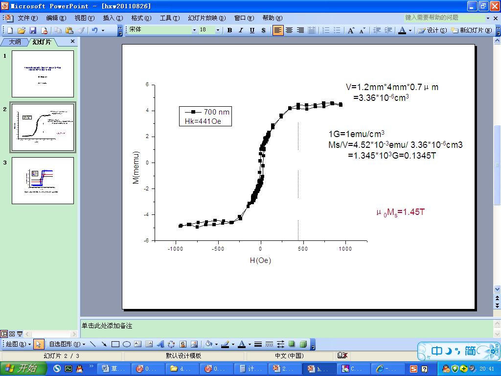Open the 文件(F) menu
The height and width of the screenshot is (376, 501).
click(27, 18)
